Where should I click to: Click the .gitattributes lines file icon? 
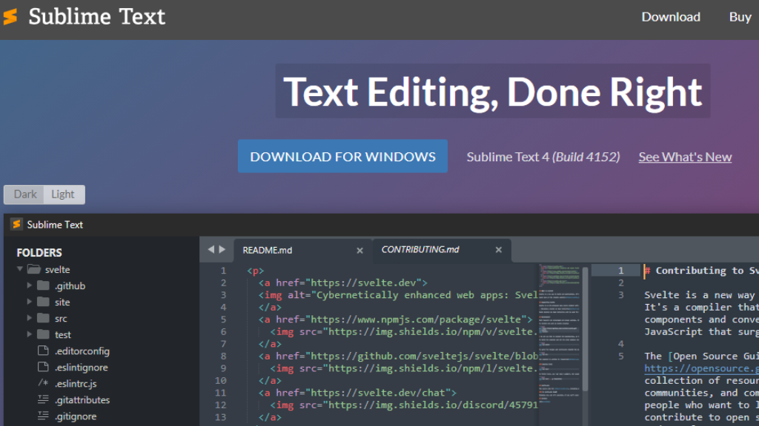click(43, 399)
